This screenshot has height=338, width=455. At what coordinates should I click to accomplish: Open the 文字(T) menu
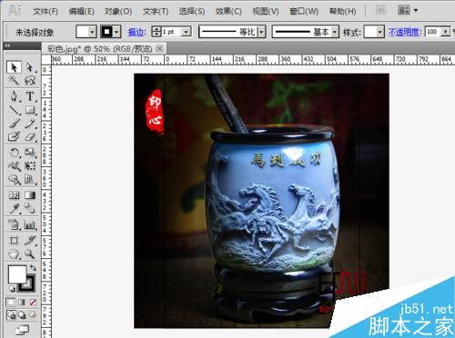click(x=156, y=12)
